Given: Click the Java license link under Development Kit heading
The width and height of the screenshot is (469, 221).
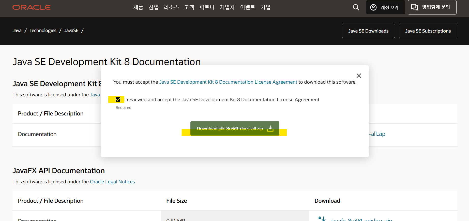Looking at the screenshot, I should pos(95,95).
